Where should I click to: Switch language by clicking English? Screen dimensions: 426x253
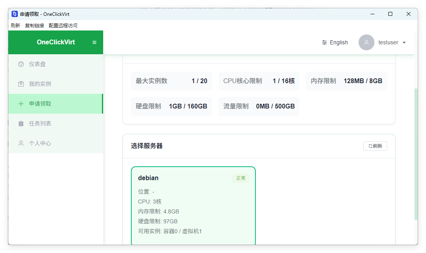pos(340,42)
